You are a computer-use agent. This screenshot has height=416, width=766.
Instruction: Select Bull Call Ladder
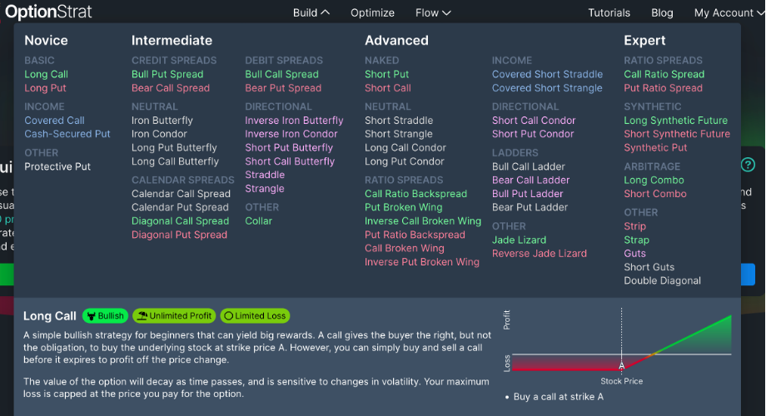point(529,166)
